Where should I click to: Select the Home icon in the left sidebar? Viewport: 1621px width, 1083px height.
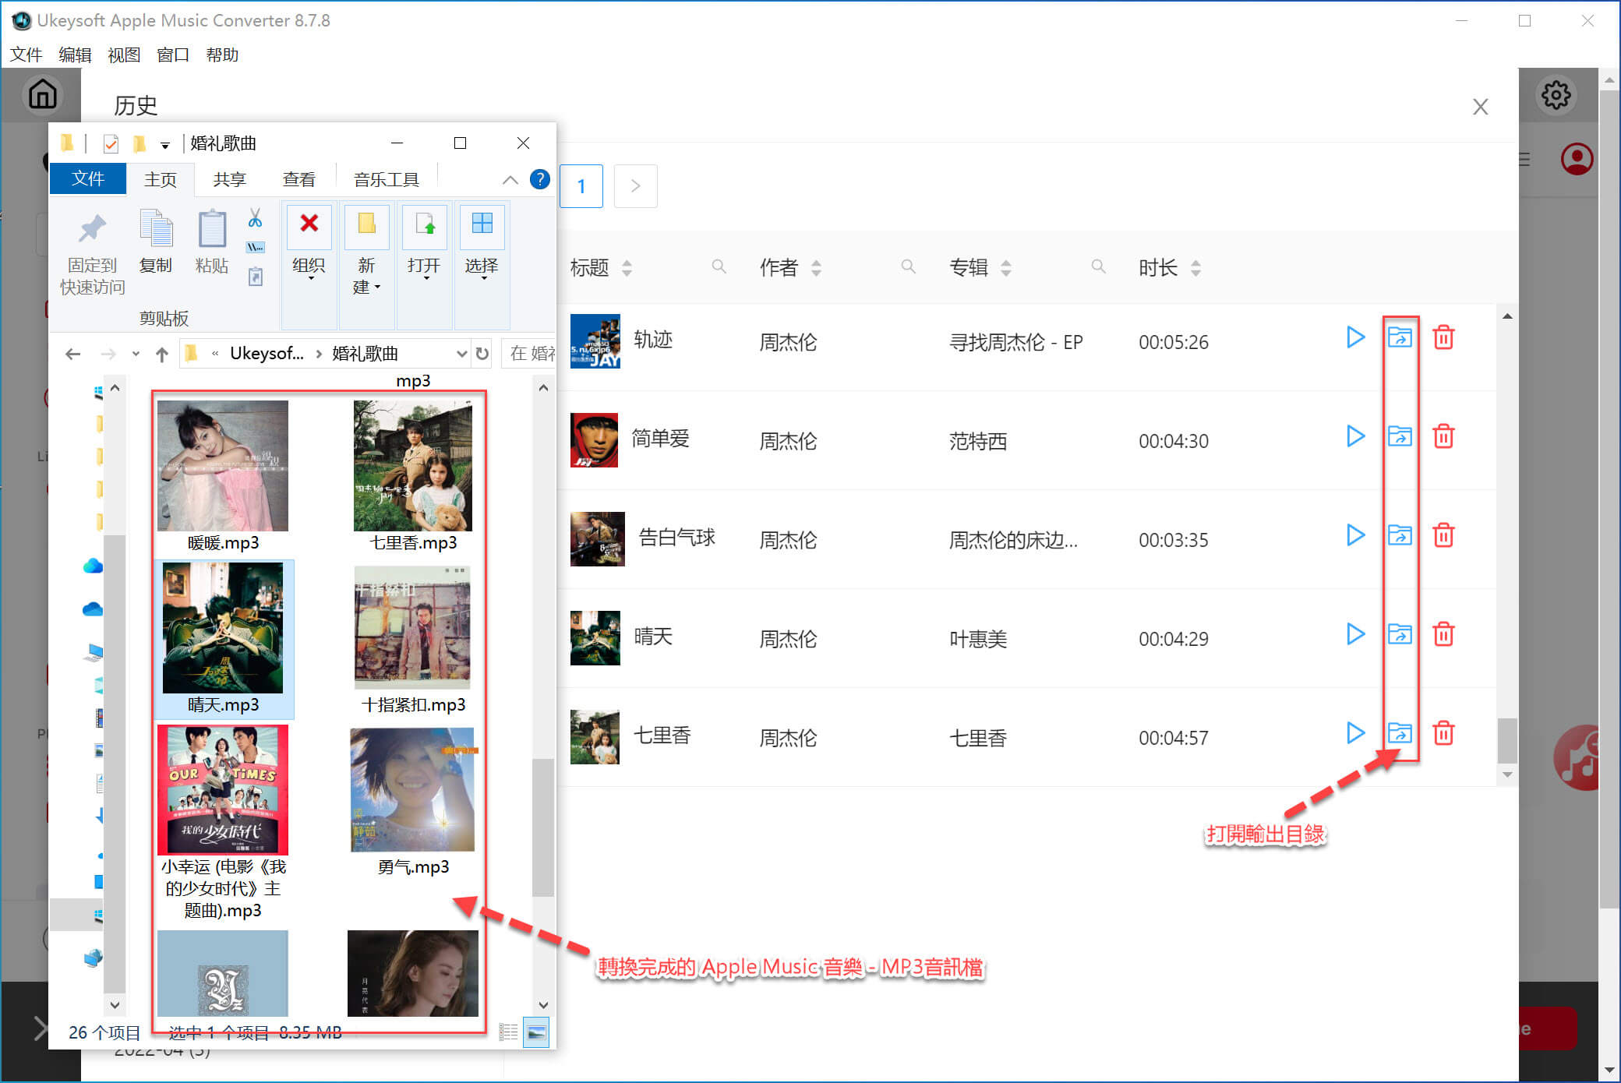point(42,94)
